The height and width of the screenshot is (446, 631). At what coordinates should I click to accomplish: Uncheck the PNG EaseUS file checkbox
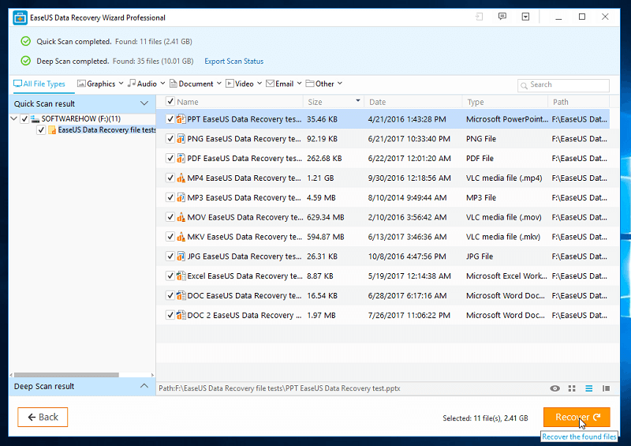coord(170,139)
